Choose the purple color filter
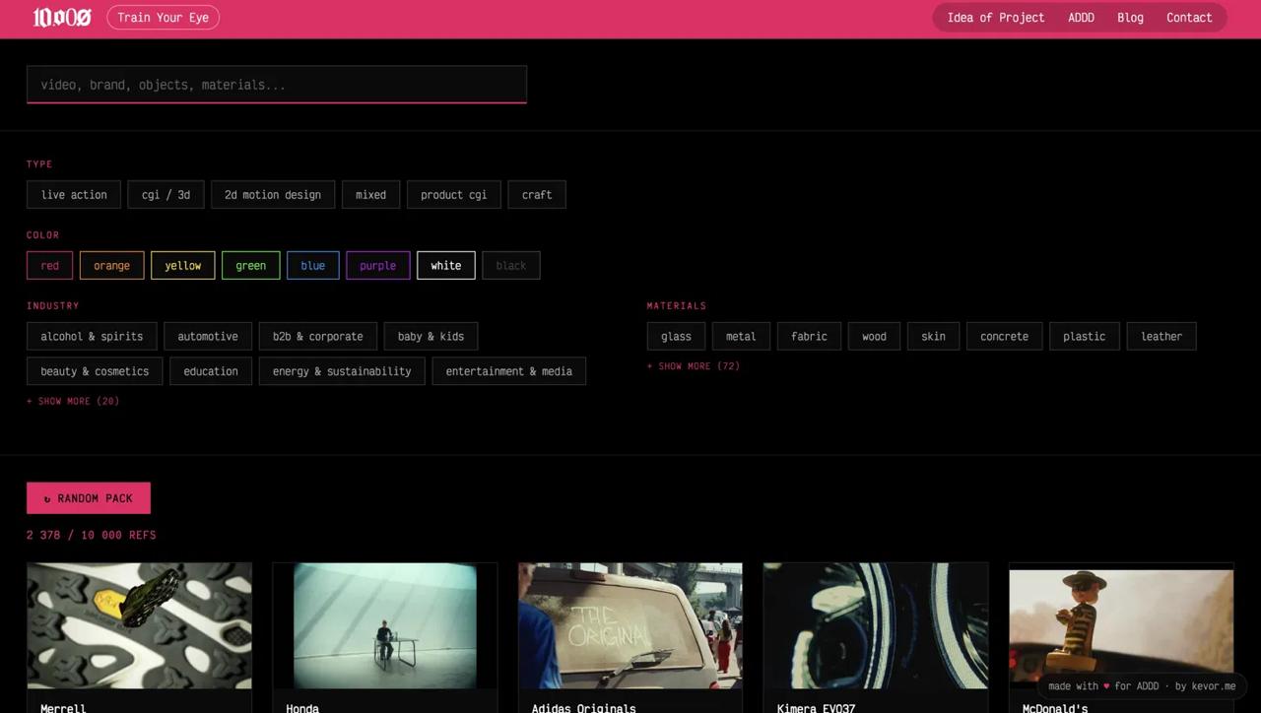 click(377, 266)
